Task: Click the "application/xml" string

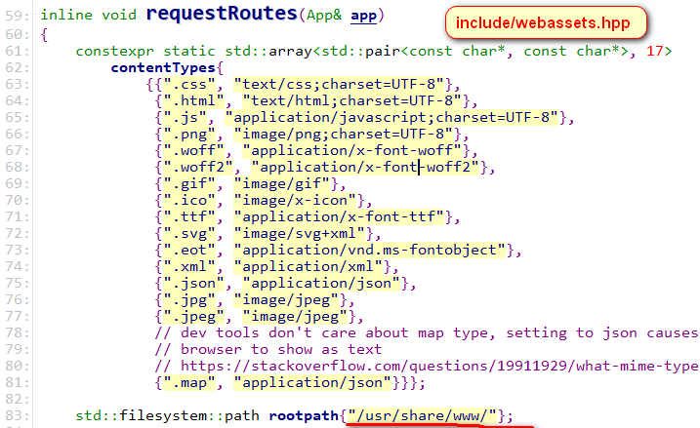Action: click(309, 266)
